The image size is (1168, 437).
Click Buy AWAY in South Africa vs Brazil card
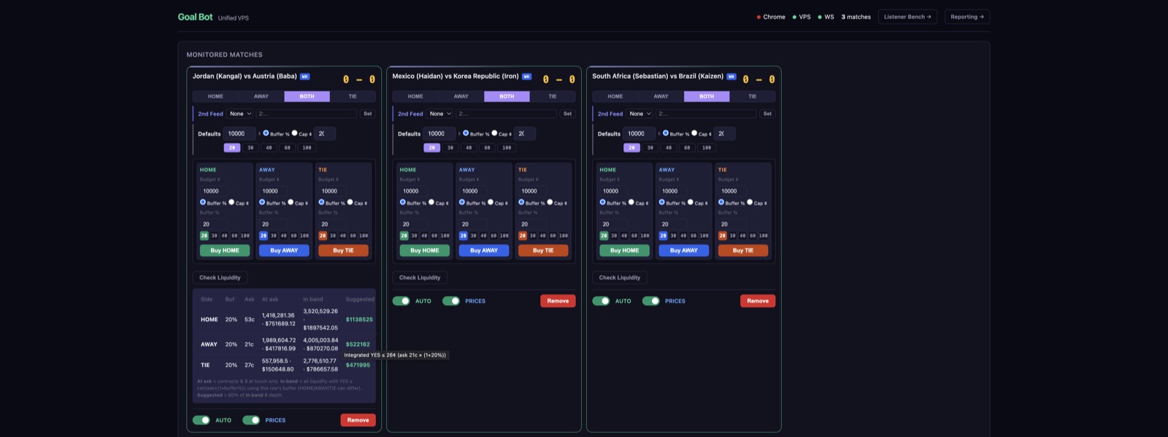coord(684,250)
